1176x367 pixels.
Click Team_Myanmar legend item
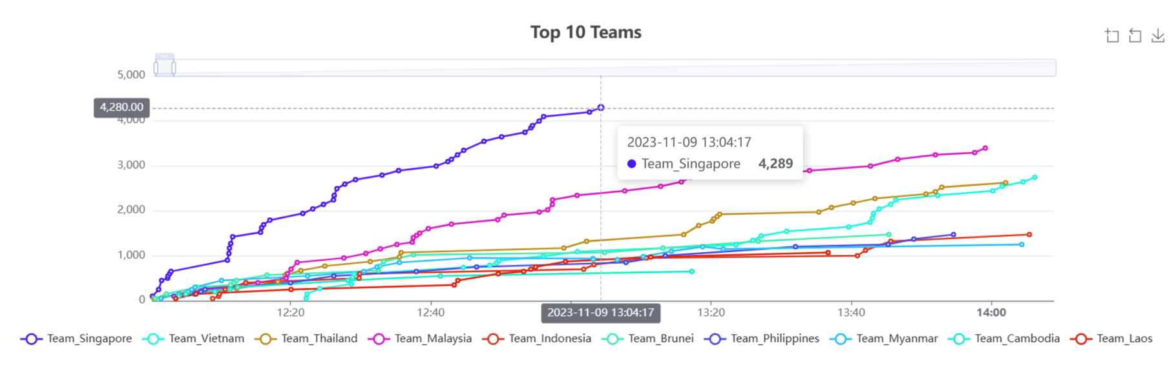point(885,339)
